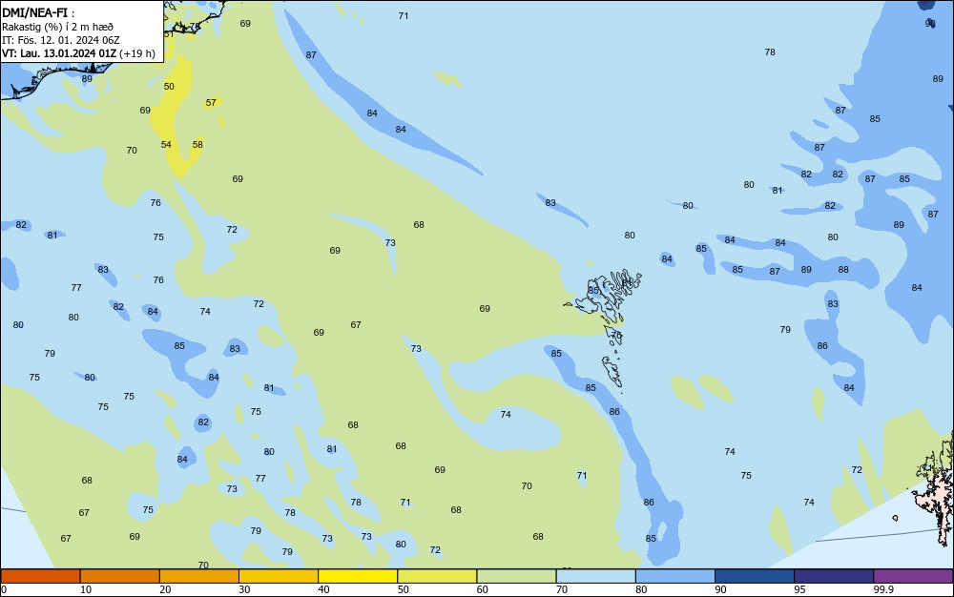
Task: Click the legend tick label "95"
Action: 799,589
